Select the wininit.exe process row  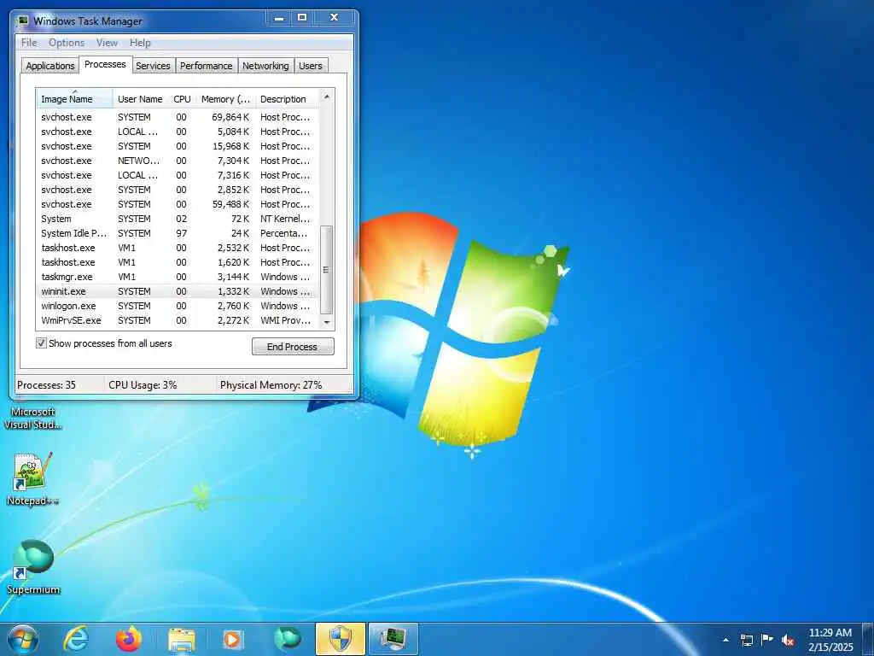click(178, 291)
